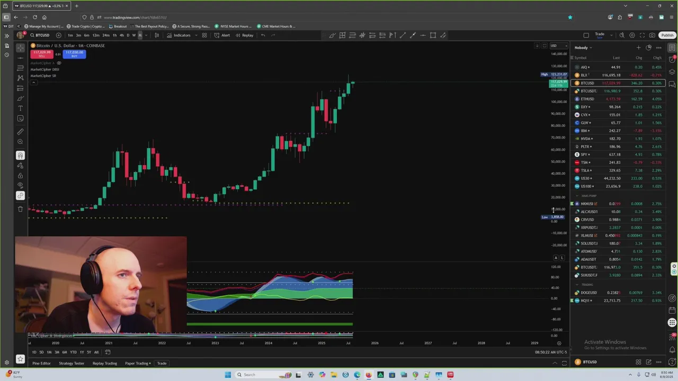
Task: Select NVDA row in the watchlist
Action: click(618, 139)
